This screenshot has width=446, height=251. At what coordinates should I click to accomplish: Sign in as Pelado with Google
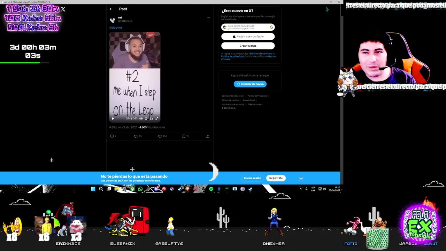pos(248,27)
